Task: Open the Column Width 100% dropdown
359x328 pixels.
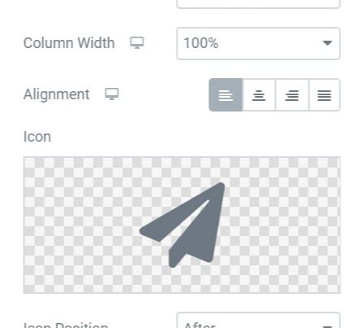Action: click(x=258, y=43)
